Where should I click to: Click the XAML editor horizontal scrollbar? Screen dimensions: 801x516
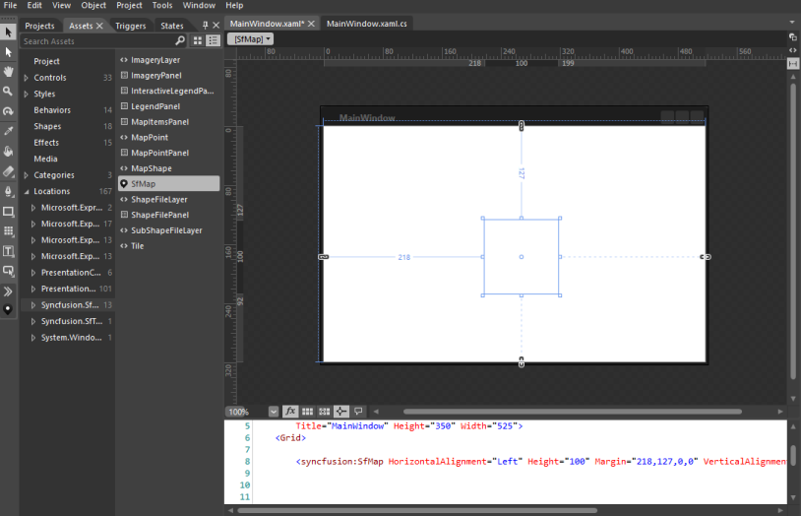coord(417,510)
